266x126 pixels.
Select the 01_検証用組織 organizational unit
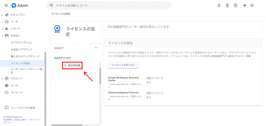click(x=72, y=65)
